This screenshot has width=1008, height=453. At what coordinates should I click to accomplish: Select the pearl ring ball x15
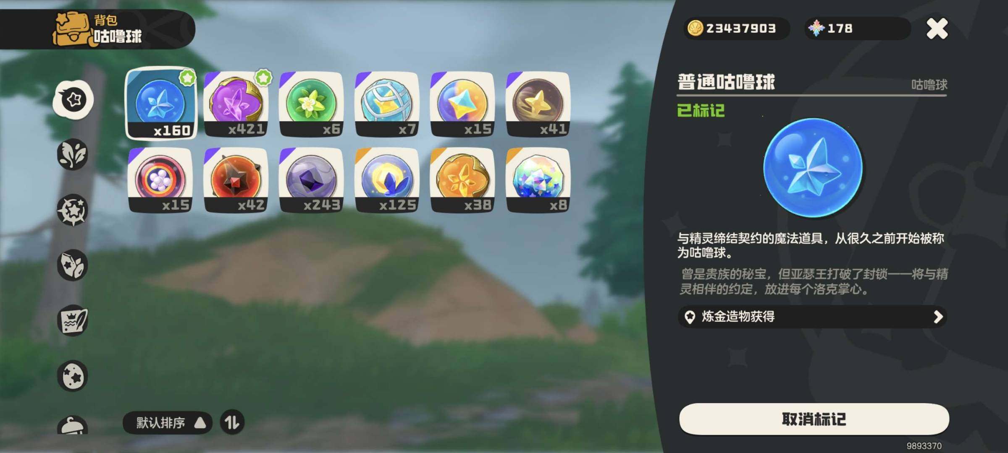(160, 180)
